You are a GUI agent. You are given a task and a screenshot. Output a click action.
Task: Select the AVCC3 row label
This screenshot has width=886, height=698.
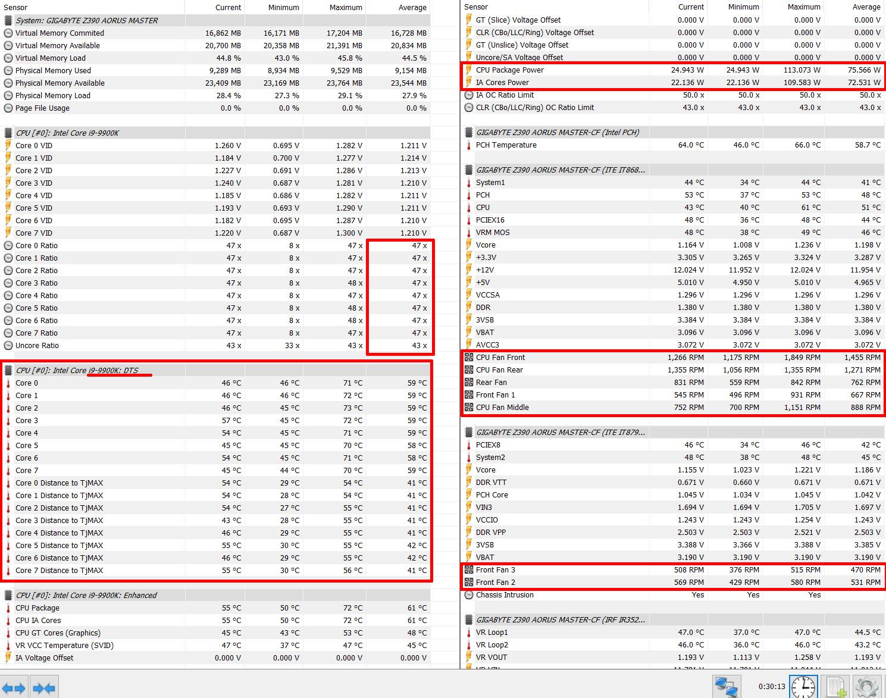point(487,345)
